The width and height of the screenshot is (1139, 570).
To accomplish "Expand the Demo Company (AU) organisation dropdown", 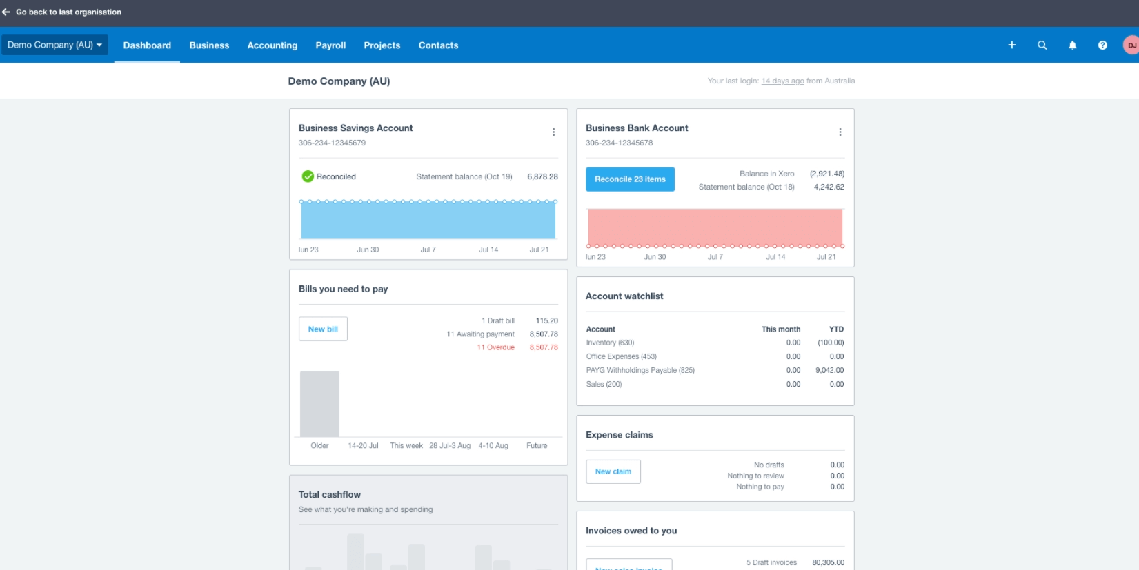I will click(55, 45).
